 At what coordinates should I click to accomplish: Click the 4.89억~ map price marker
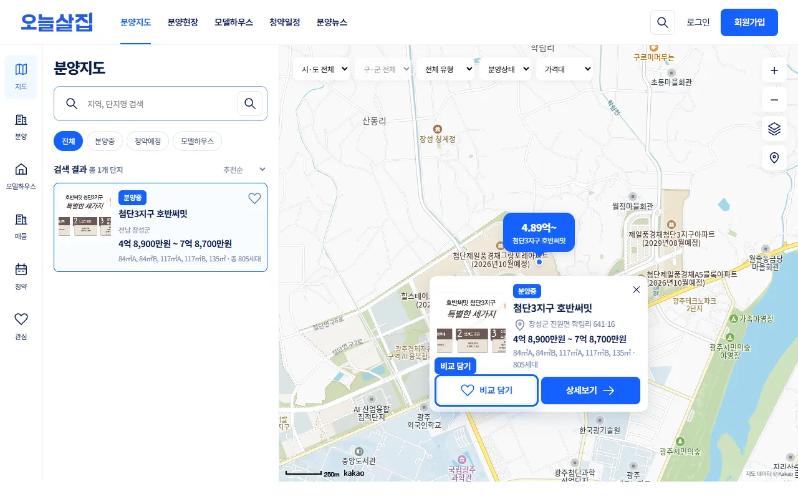click(x=539, y=232)
